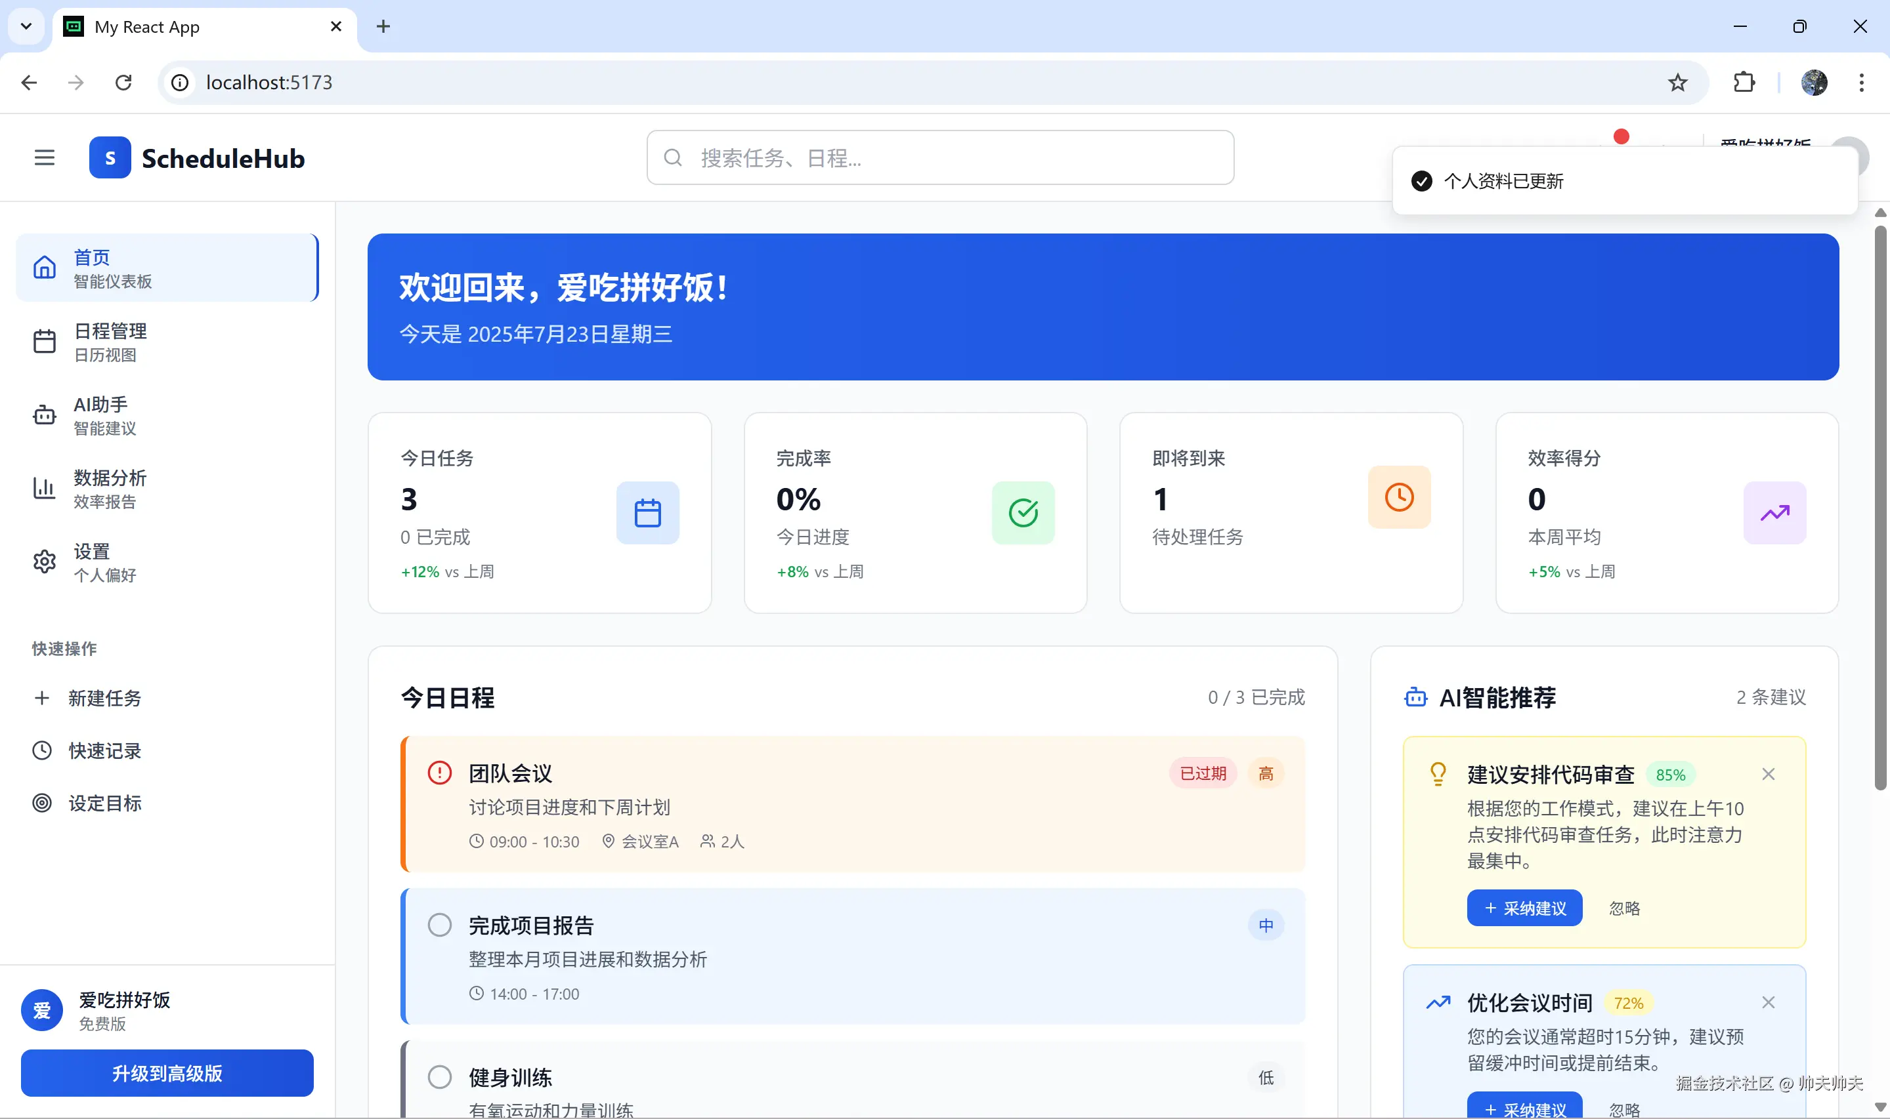The height and width of the screenshot is (1119, 1890).
Task: Click the hamburger menu icon
Action: [45, 157]
